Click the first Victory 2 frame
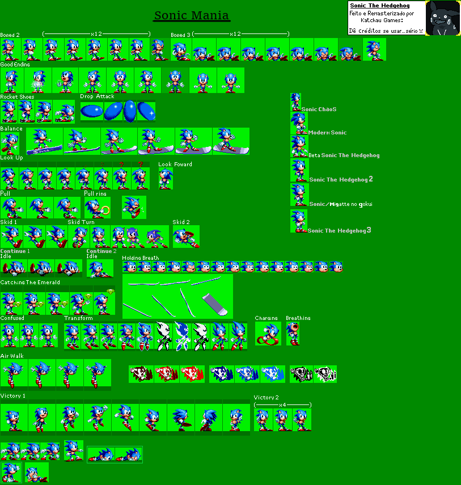This screenshot has height=485, width=461. pyautogui.click(x=264, y=420)
